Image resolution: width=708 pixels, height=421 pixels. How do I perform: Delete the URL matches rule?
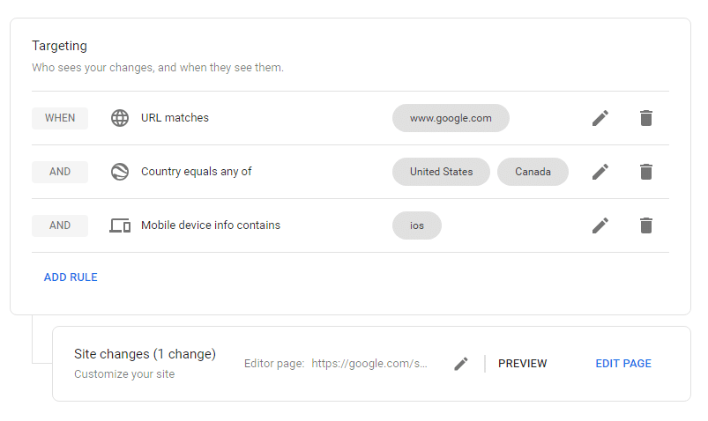[x=646, y=118]
